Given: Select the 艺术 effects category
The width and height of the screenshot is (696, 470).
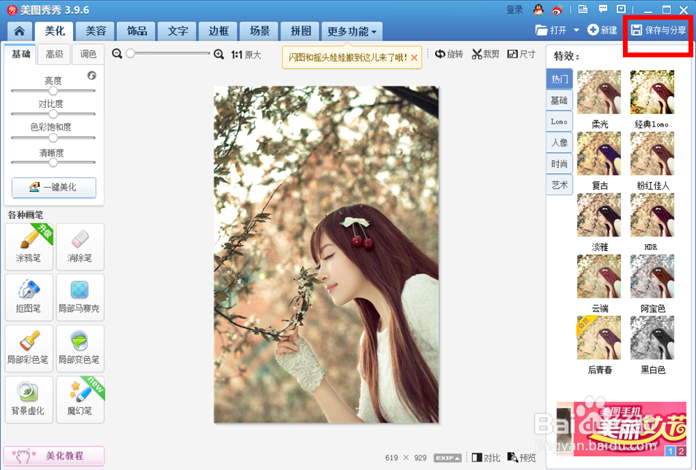Looking at the screenshot, I should point(560,185).
